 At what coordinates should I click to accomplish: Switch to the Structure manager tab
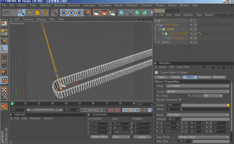click(x=172, y=11)
